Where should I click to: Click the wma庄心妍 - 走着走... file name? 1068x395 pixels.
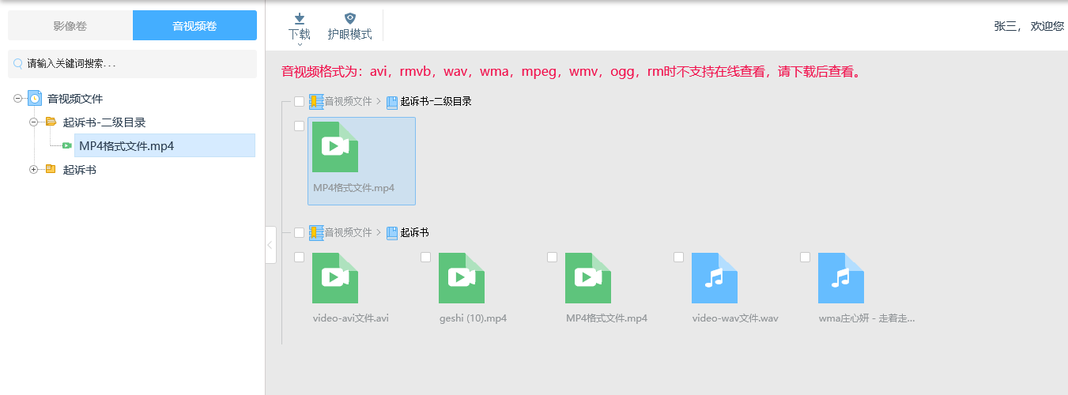coord(867,318)
